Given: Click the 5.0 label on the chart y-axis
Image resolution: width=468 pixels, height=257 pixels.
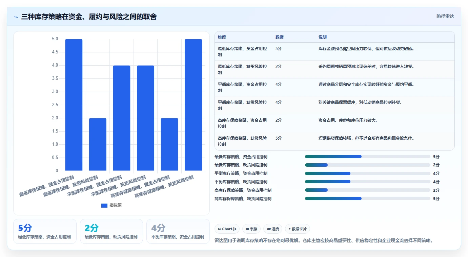Looking at the screenshot, I should (x=55, y=39).
